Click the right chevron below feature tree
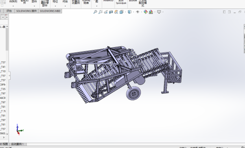Viewport: 245px width, 148px height. (x=4, y=137)
